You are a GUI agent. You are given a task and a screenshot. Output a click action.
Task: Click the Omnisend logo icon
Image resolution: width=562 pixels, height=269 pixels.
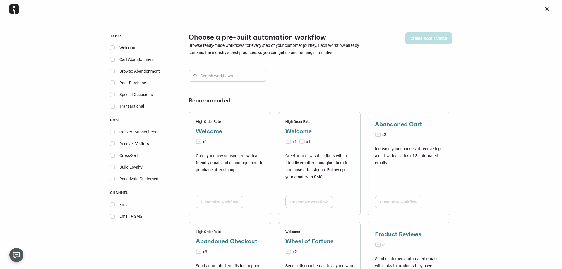tap(14, 9)
